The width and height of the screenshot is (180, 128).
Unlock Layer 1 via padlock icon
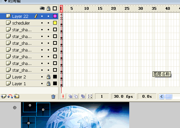coord(48,84)
